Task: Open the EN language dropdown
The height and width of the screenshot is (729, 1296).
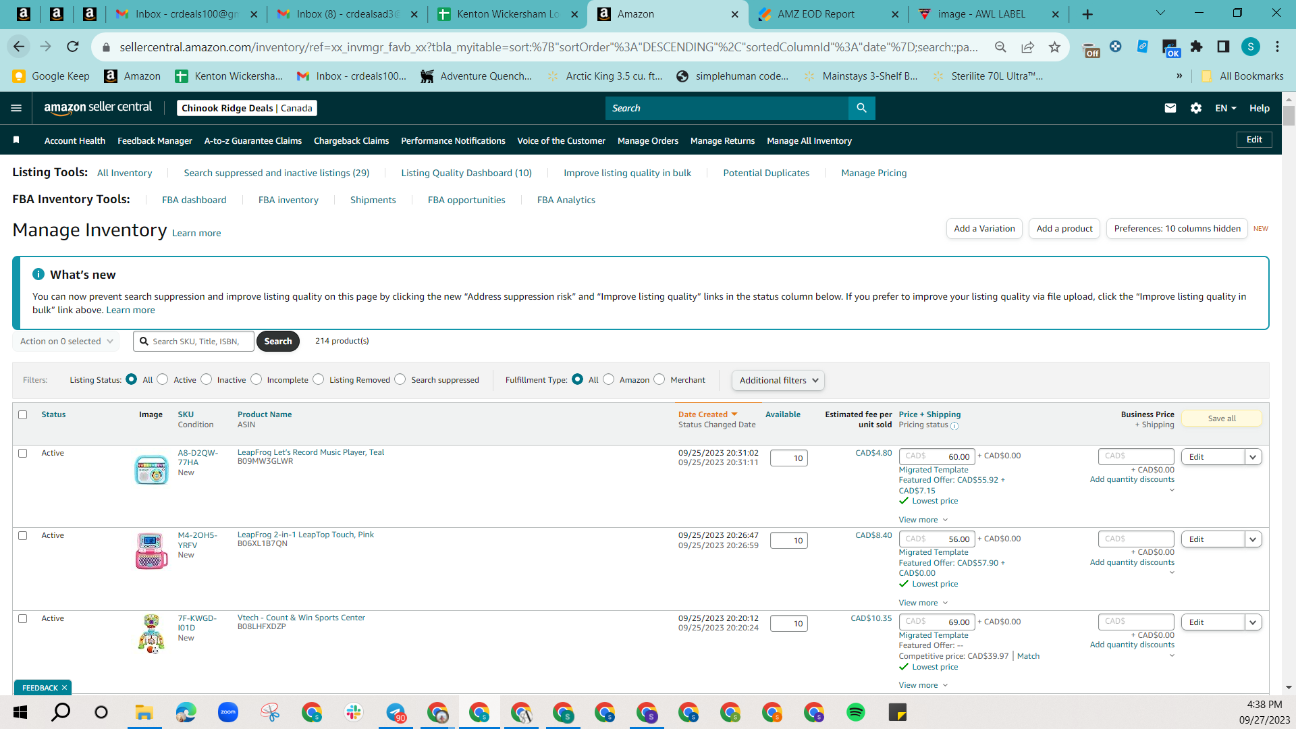Action: (x=1226, y=108)
